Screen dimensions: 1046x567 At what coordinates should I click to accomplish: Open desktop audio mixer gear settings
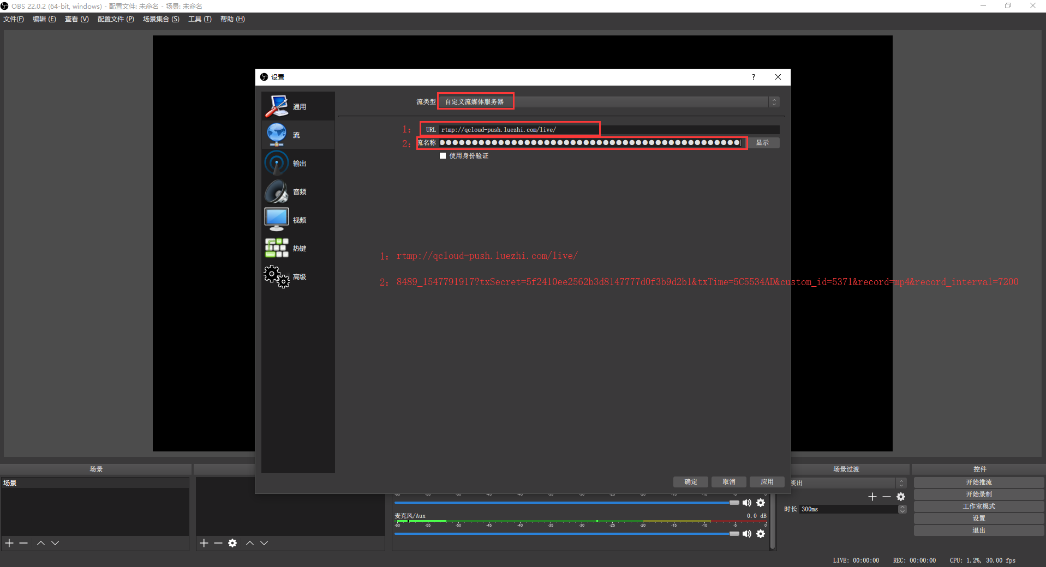pos(761,503)
